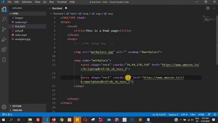Open the Explorer view in activity bar

click(x=4, y=9)
